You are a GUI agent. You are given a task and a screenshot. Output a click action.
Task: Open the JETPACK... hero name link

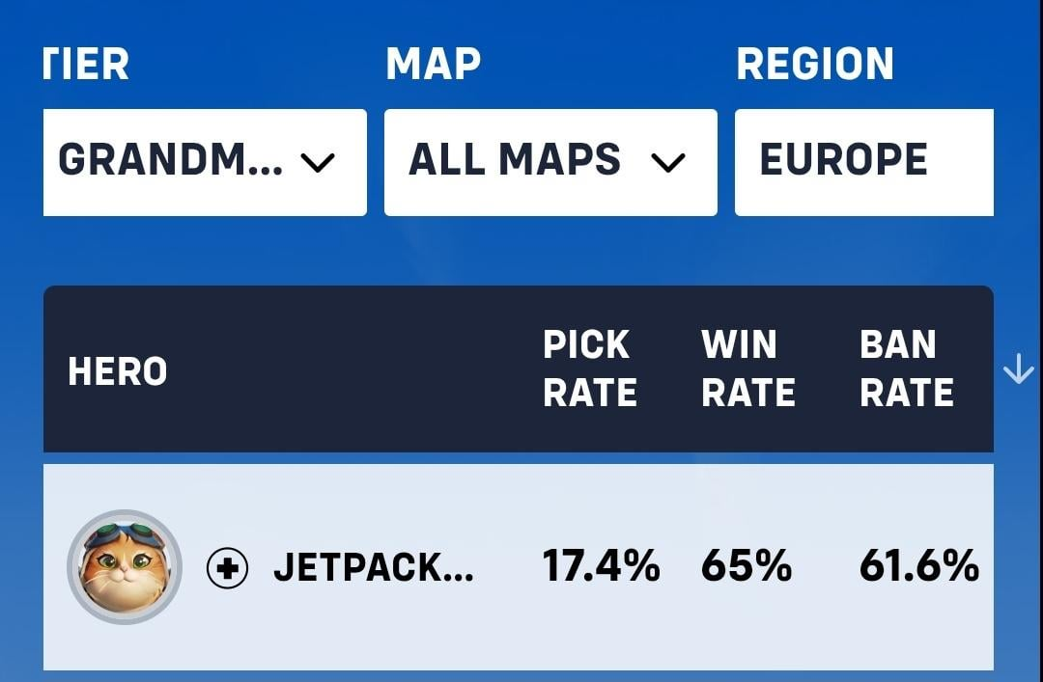coord(374,567)
